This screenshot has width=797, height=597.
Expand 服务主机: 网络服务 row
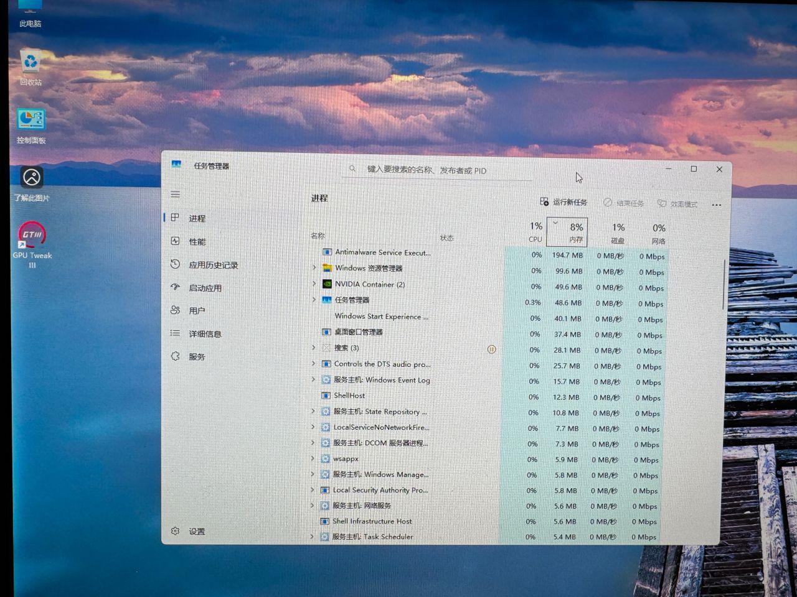tap(312, 505)
